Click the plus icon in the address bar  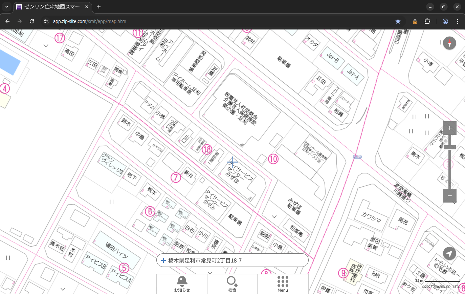[x=163, y=260]
